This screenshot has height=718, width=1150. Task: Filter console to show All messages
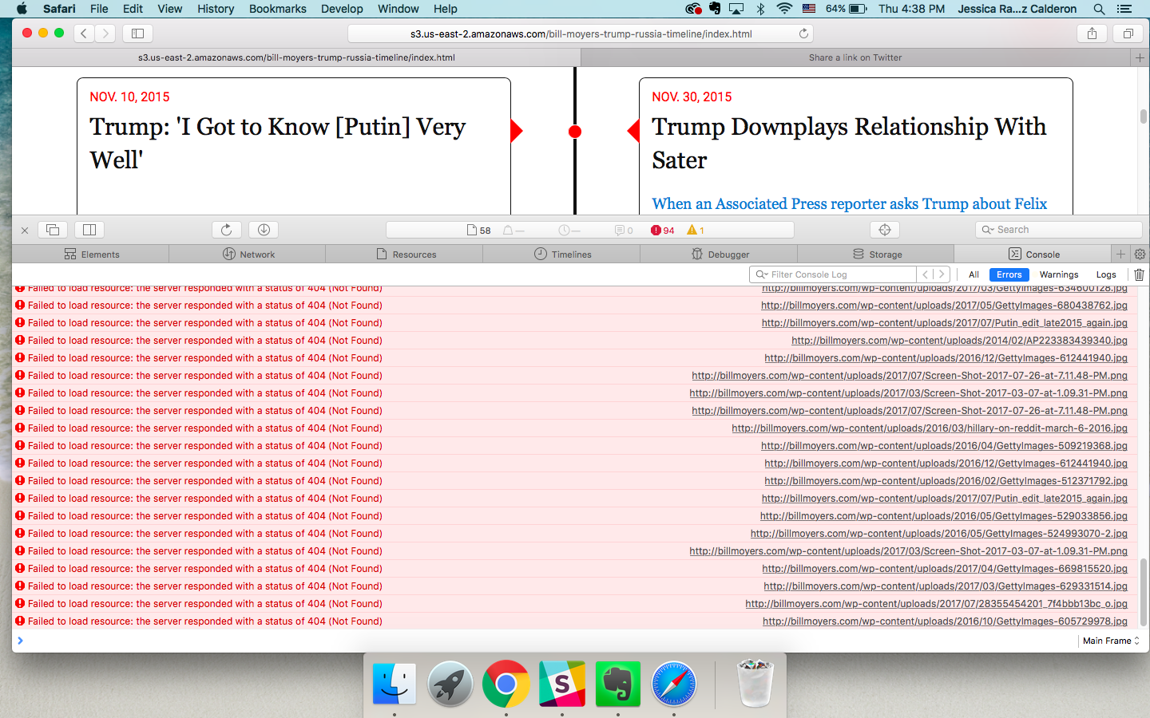coord(974,274)
